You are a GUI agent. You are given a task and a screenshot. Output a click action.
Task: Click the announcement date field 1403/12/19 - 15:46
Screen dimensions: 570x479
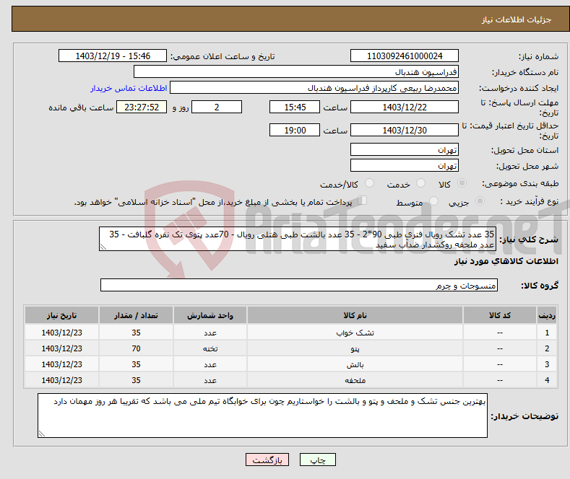tap(112, 56)
